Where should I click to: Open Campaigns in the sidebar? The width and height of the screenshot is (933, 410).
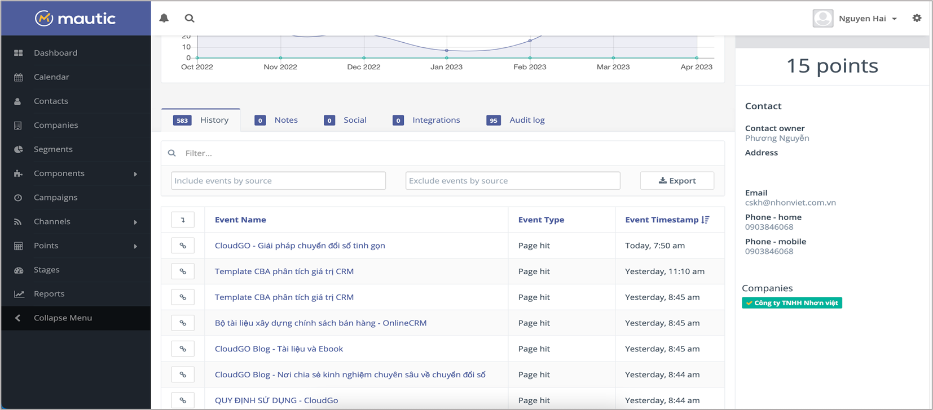(55, 198)
